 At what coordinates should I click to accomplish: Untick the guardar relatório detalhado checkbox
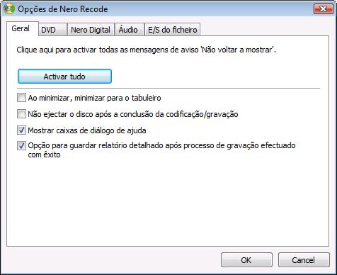coord(21,145)
